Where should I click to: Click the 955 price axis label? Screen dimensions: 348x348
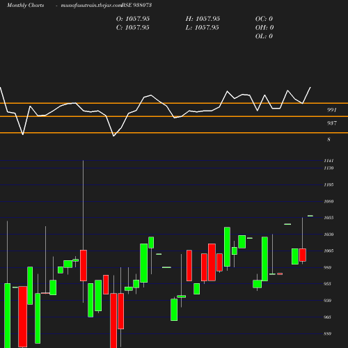[327, 284]
